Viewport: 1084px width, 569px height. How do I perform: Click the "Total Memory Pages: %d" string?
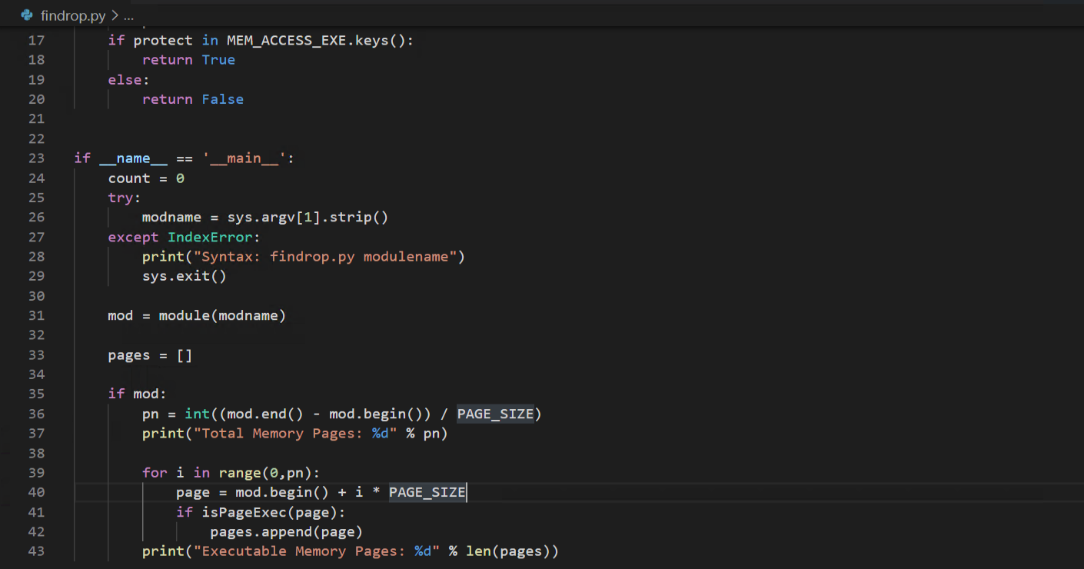point(295,434)
